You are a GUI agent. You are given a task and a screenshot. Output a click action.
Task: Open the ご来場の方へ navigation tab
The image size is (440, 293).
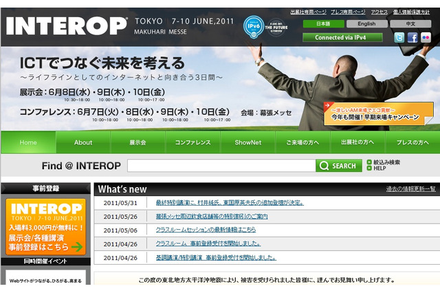(x=302, y=142)
